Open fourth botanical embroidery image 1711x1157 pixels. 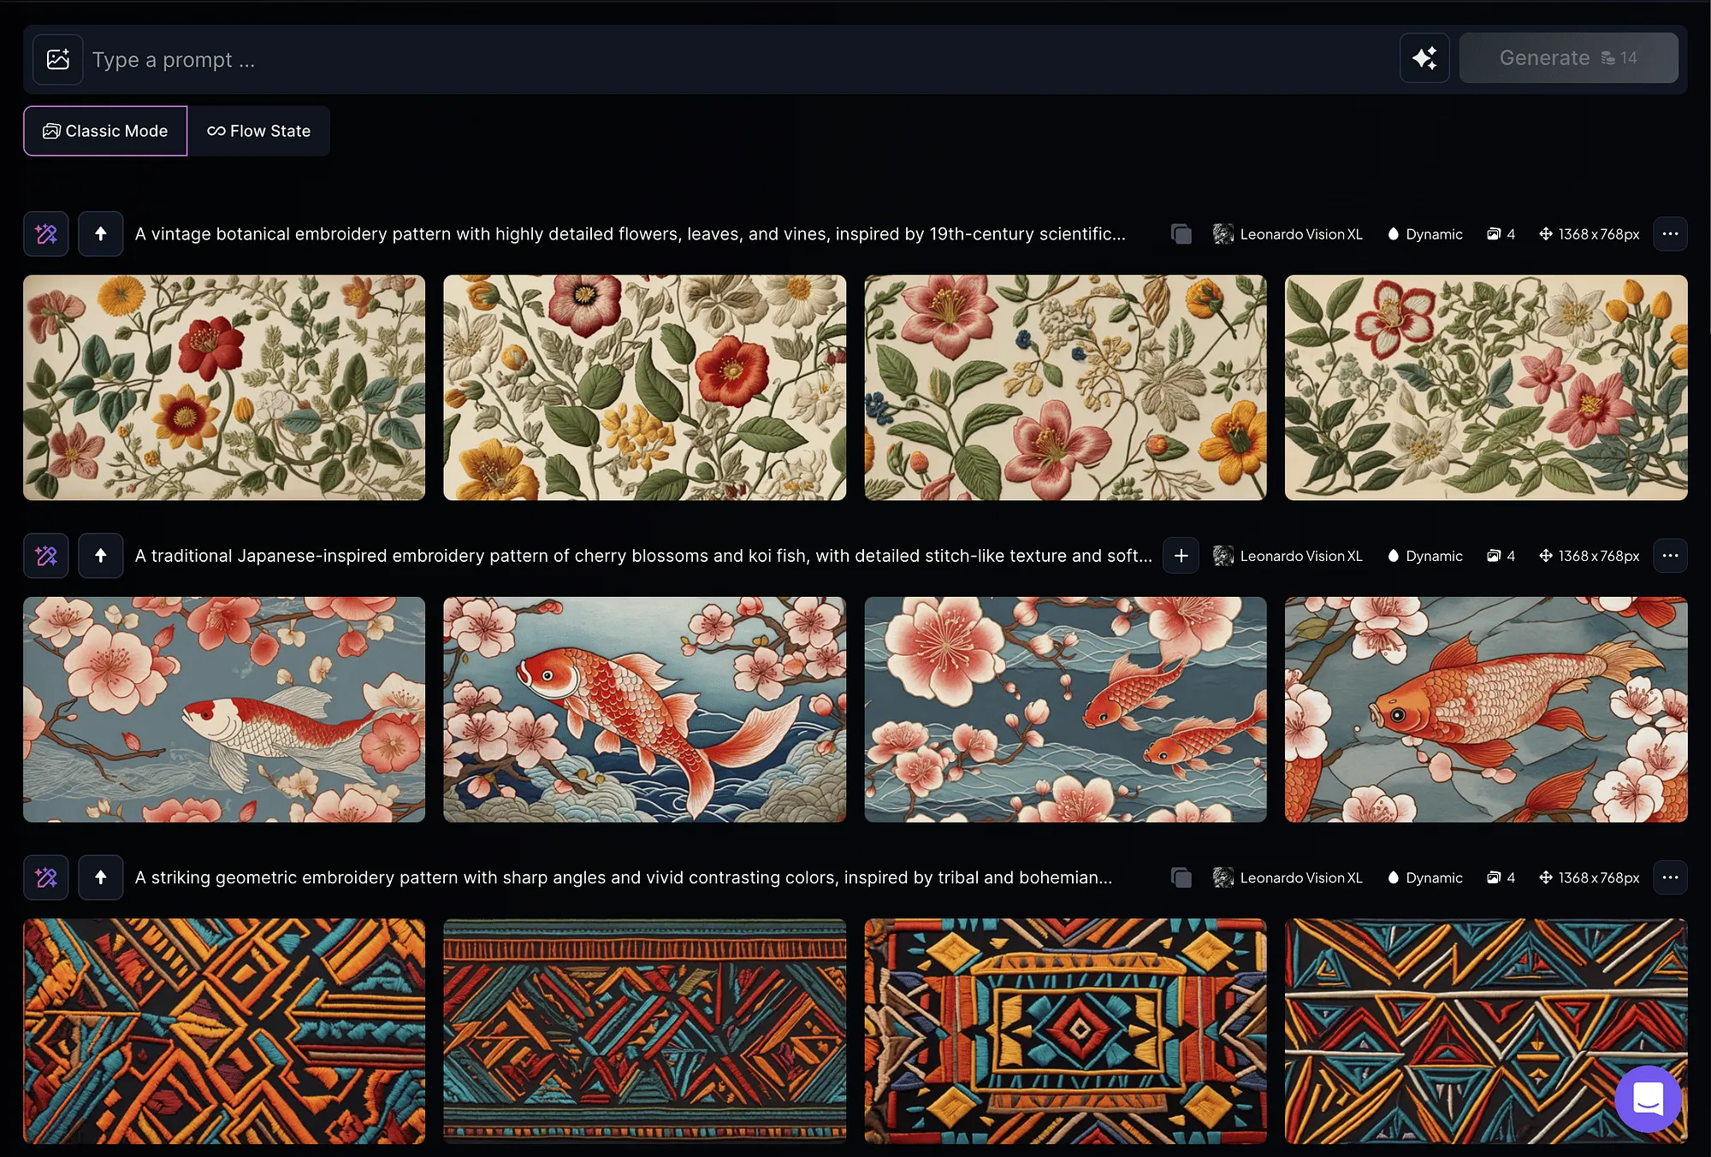(1486, 387)
